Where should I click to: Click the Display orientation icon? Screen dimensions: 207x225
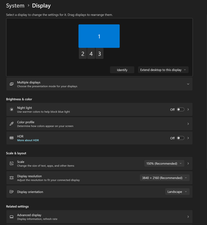(11, 192)
